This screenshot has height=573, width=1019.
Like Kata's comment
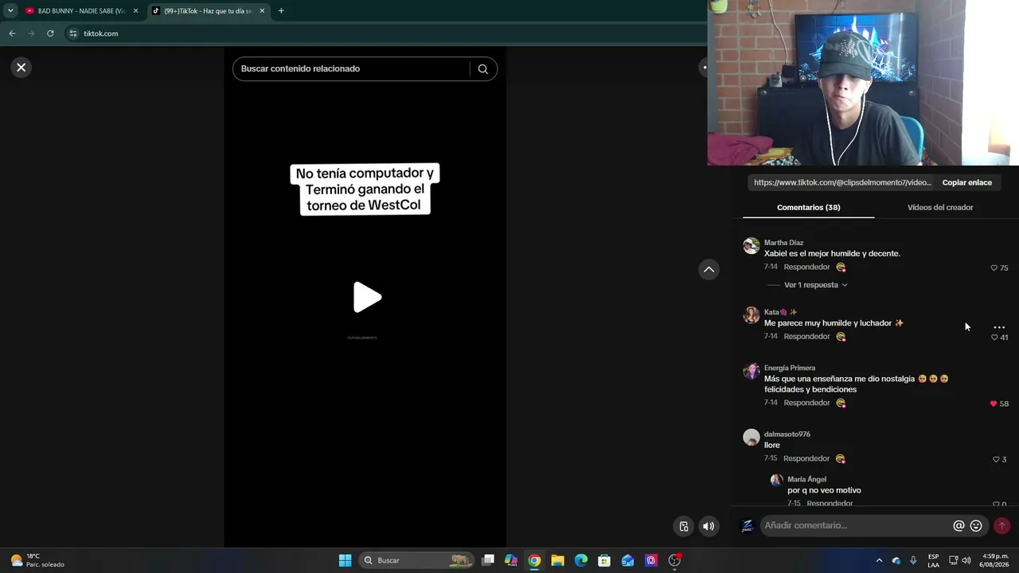[994, 337]
